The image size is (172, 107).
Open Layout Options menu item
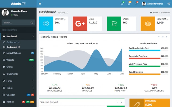pos(18,53)
